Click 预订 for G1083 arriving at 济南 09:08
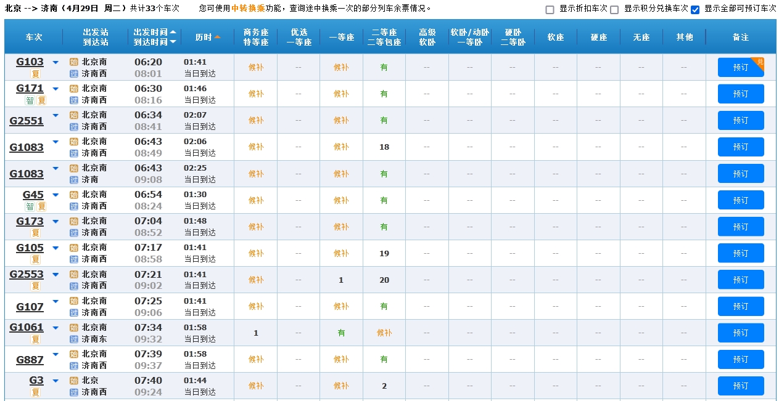This screenshot has width=779, height=401. [741, 173]
